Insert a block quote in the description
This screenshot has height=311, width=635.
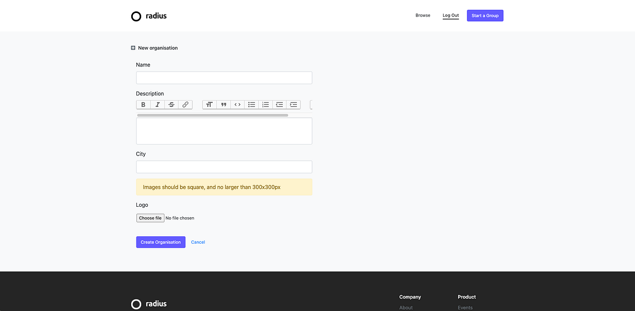224,105
